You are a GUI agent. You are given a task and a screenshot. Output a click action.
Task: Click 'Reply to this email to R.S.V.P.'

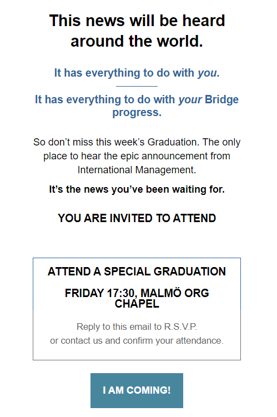click(137, 326)
